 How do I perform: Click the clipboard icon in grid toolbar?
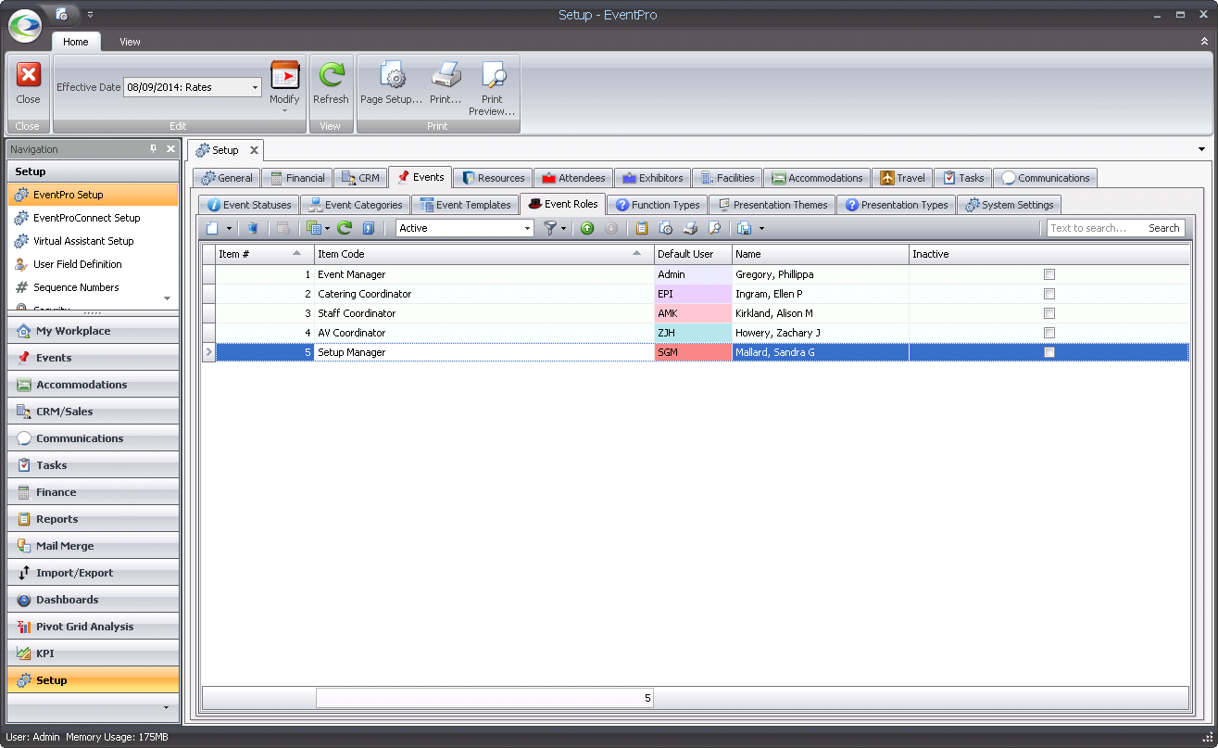coord(642,228)
